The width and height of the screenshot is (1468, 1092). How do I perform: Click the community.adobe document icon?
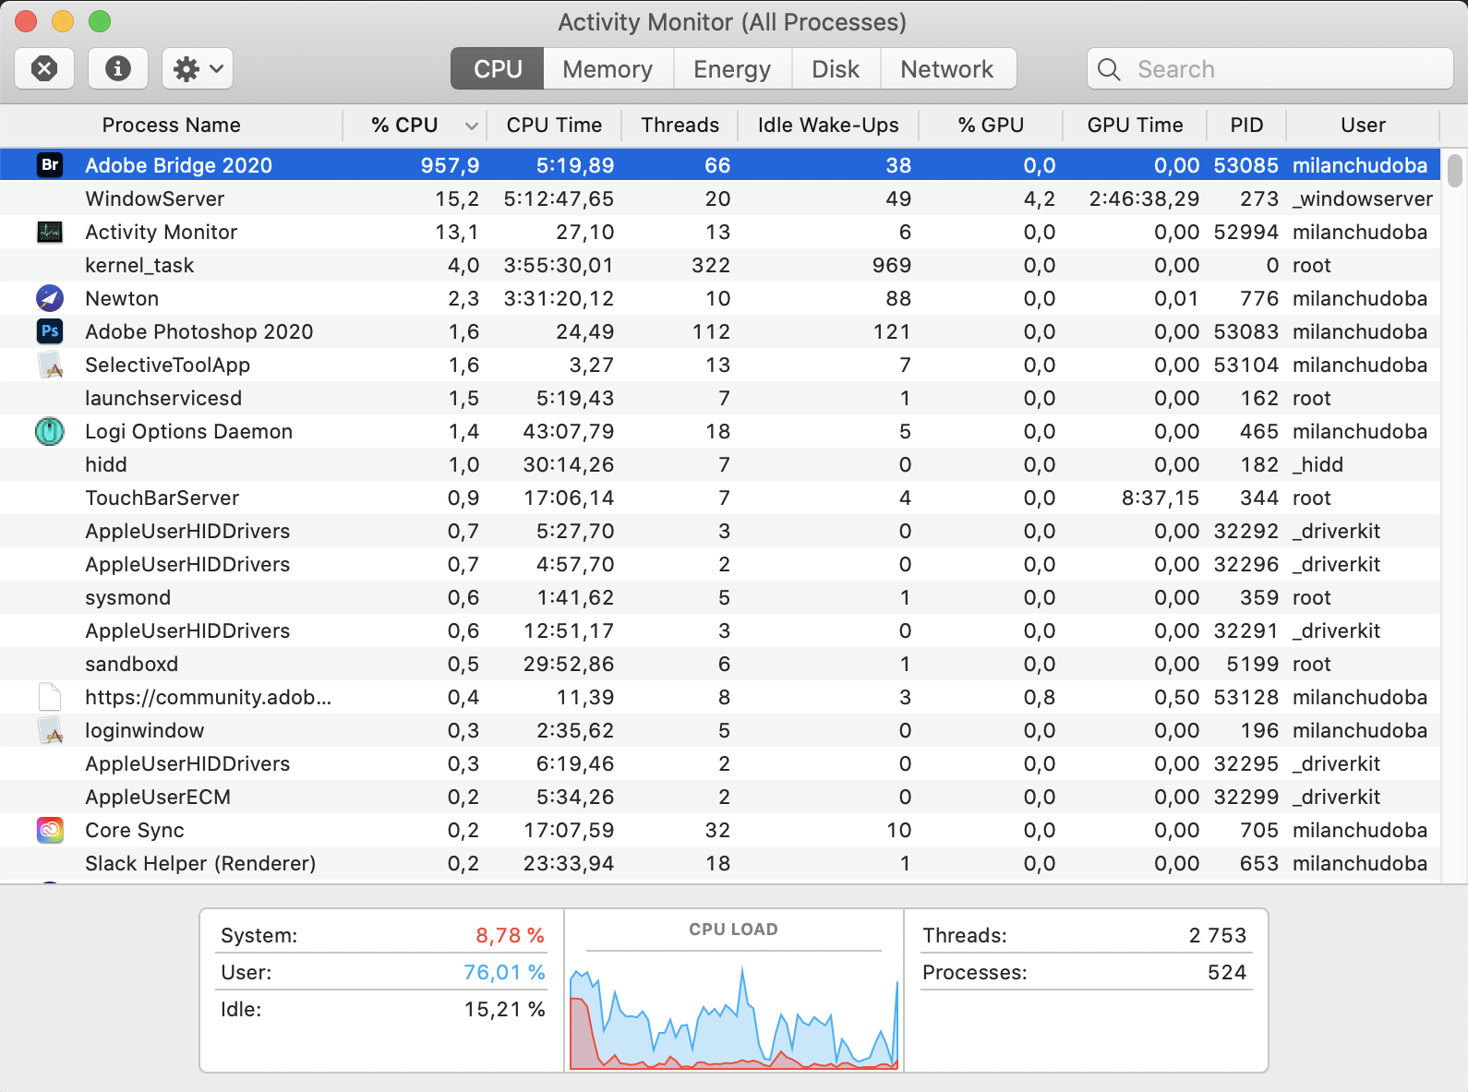pos(50,697)
